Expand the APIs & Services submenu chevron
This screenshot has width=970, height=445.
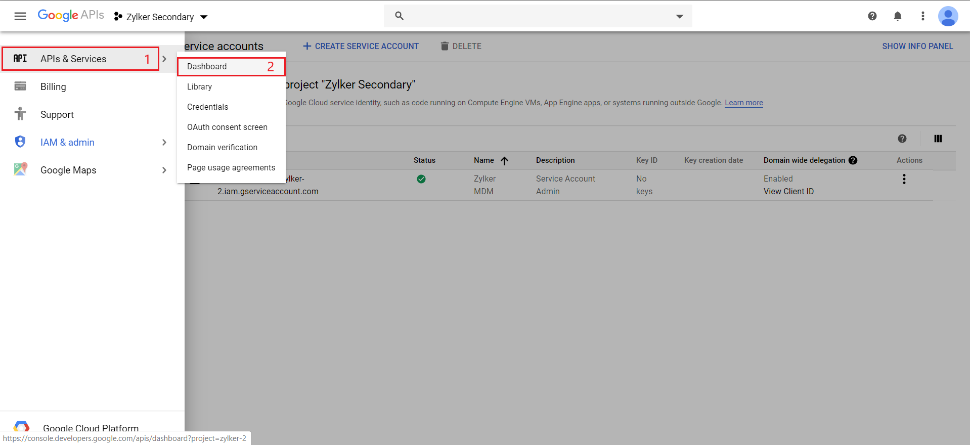pos(164,59)
